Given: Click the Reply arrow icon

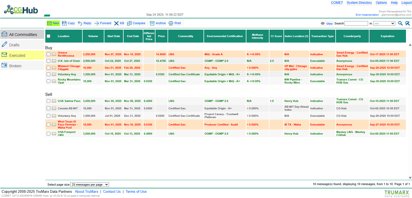Looking at the screenshot, I should (x=80, y=23).
